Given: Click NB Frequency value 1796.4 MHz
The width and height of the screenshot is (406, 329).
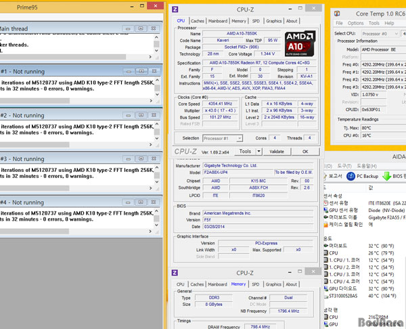Looking at the screenshot, I should pyautogui.click(x=288, y=311).
